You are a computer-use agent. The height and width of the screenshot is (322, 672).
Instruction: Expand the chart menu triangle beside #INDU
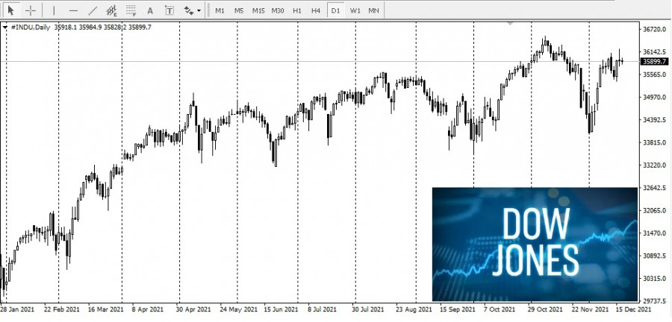(5, 27)
